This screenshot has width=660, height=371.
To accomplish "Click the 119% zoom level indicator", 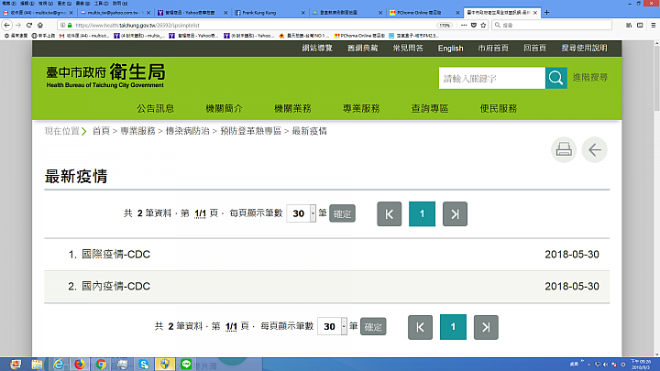I will [445, 26].
